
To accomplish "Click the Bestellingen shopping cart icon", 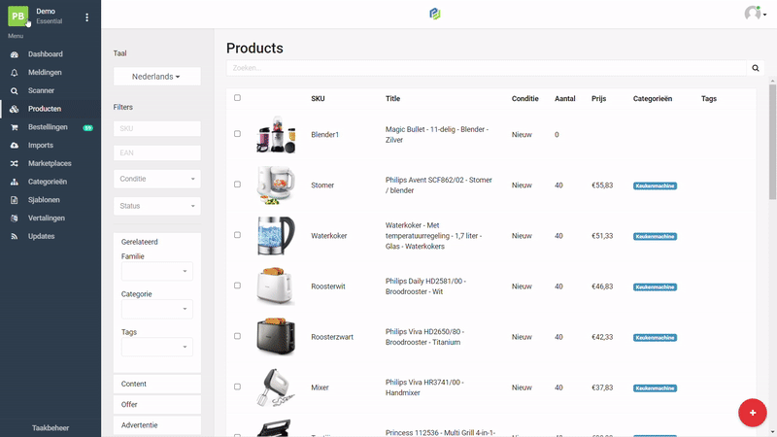I will coord(15,127).
